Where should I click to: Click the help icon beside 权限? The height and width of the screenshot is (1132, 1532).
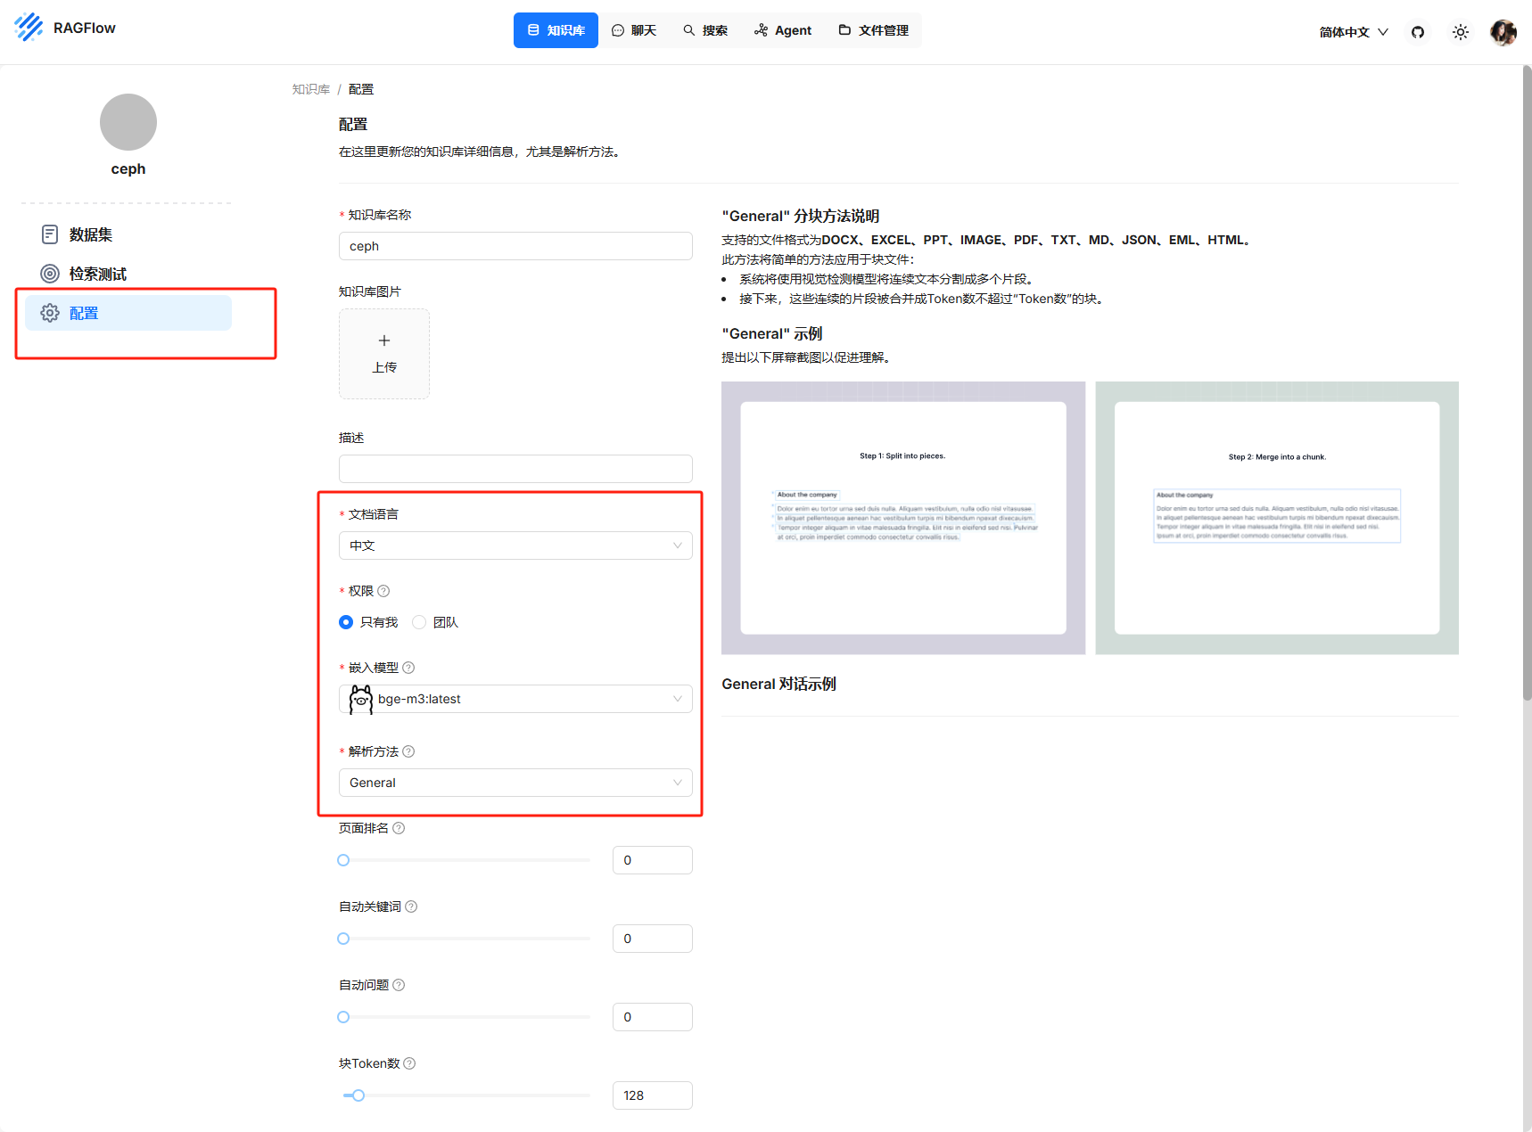(x=383, y=591)
